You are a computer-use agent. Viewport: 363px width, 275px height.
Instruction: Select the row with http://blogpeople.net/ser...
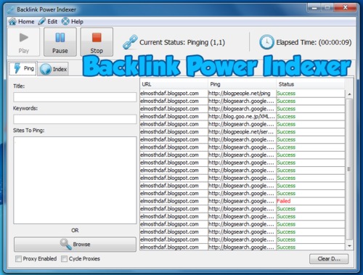pos(242,132)
